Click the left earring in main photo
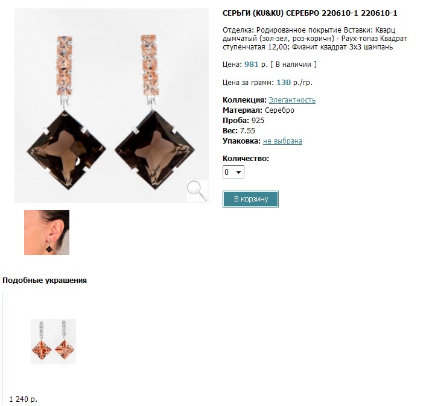432x406 pixels. click(66, 113)
